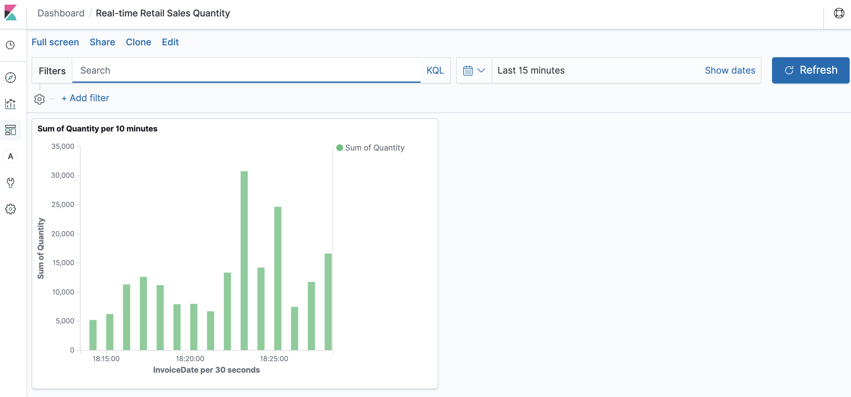Open Dev Tools wrench icon

[11, 182]
